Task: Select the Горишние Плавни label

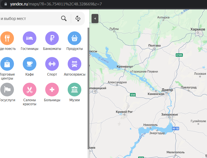Action: (145, 72)
